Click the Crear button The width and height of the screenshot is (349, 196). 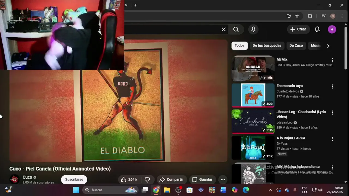pos(298,29)
